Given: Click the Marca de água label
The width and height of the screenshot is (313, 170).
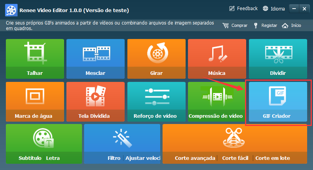Looking at the screenshot, I should pos(34,116).
